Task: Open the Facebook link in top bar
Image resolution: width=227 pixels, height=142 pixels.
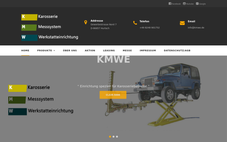Action: pyautogui.click(x=174, y=4)
